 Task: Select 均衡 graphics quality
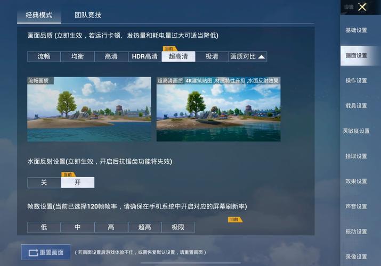[77, 56]
